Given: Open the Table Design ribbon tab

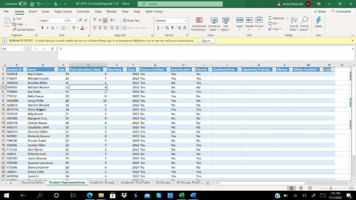Looking at the screenshot, I should click(154, 11).
